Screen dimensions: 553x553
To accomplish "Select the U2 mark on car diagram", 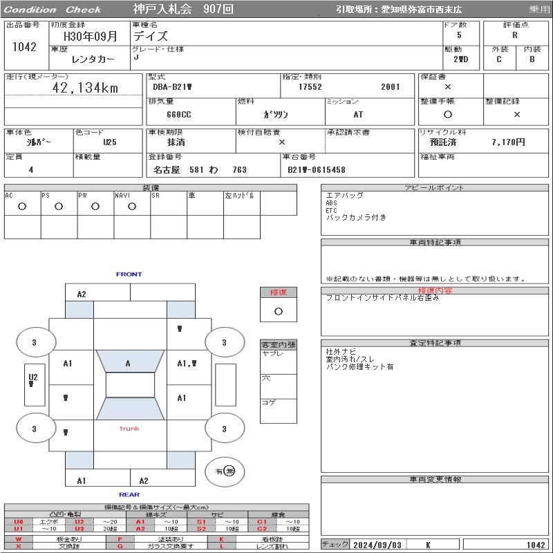I will [x=32, y=377].
